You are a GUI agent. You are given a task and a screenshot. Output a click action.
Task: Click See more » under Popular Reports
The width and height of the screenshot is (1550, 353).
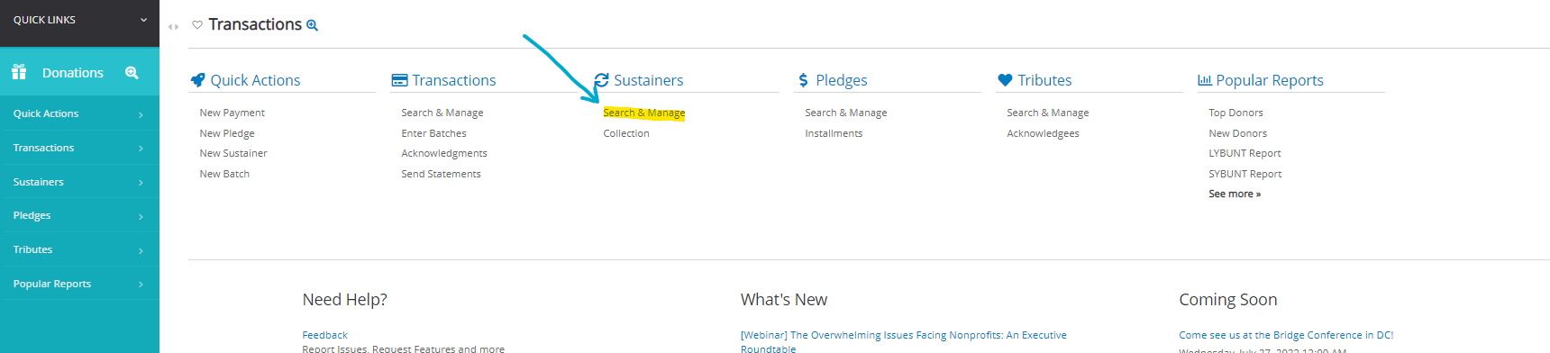point(1235,194)
